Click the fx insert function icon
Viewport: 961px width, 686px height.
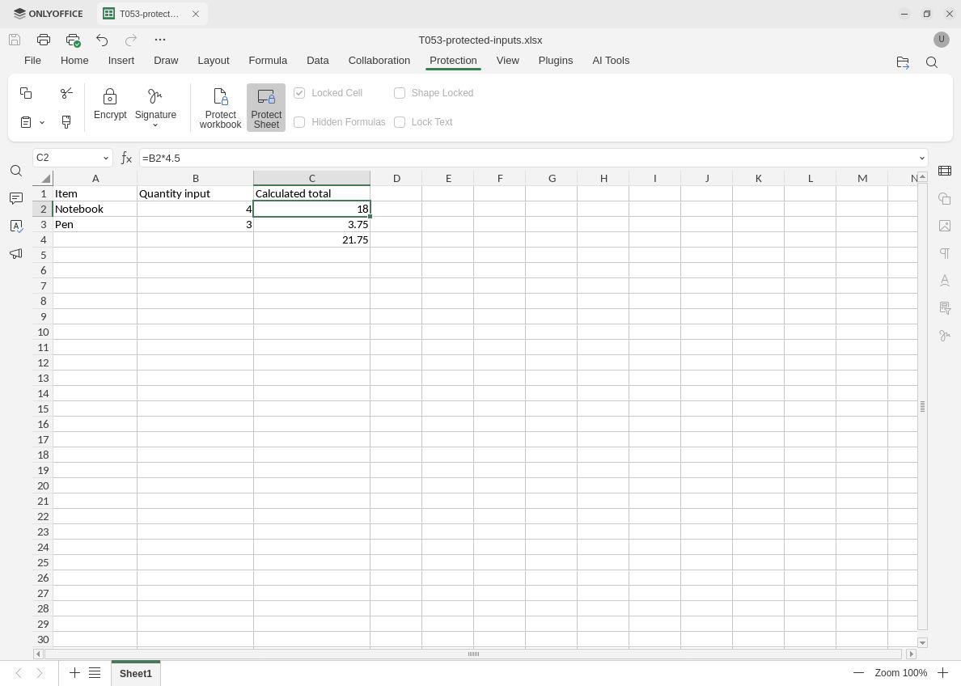coord(126,159)
